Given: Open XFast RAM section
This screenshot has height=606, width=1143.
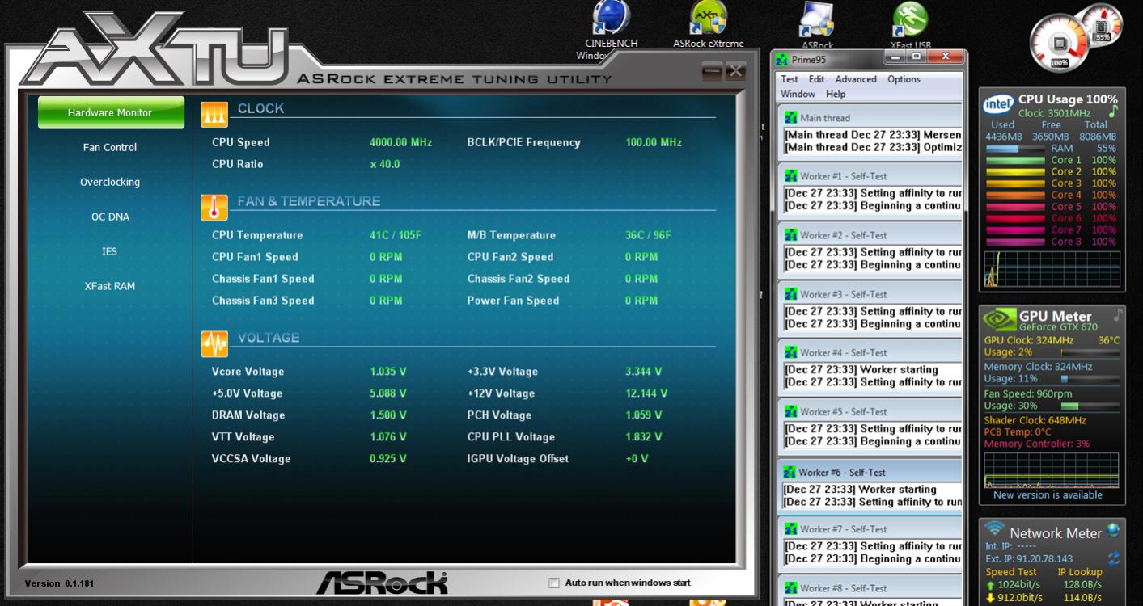Looking at the screenshot, I should tap(110, 286).
